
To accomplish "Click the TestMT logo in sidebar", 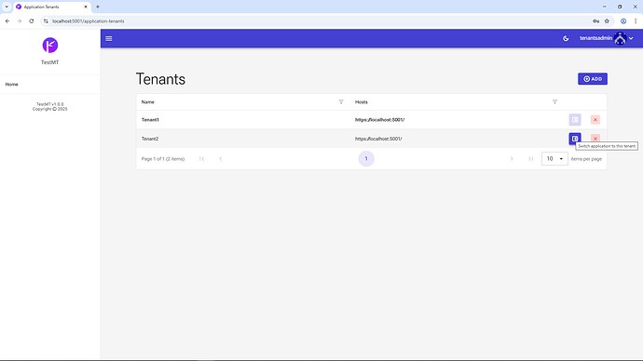I will tap(50, 45).
